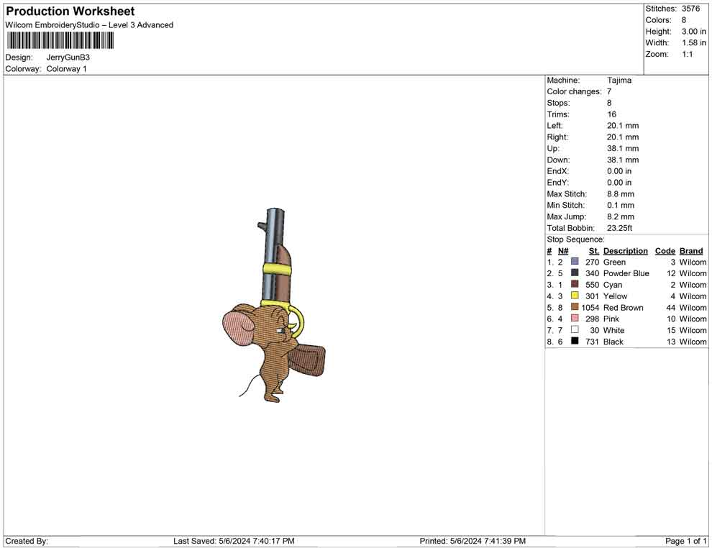Click the Total Bobbin value '23.25ft'
Viewport: 712px width, 548px height.
619,228
